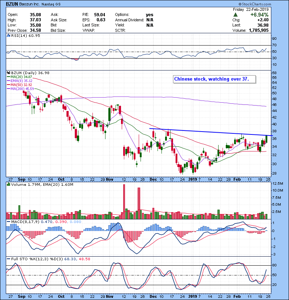Click the 12.5M label on volume axis
Screen dimensions: 289x300
point(277,184)
